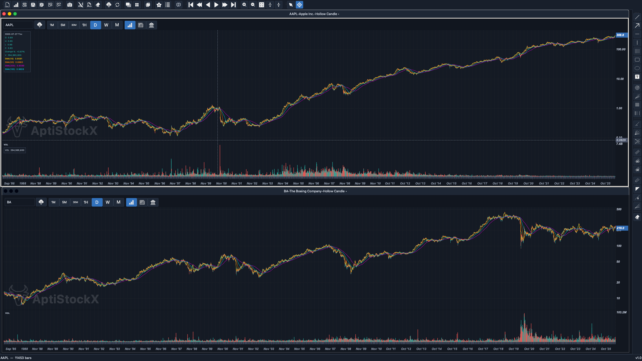Click the BA-The Boeing Company window title bar

click(315, 191)
